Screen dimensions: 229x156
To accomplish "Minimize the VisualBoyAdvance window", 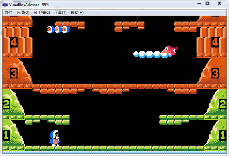I will (199, 3).
